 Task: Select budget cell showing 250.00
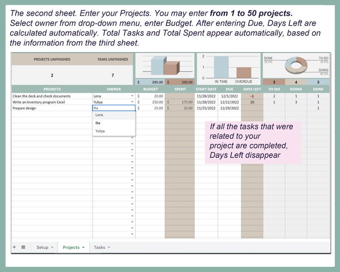click(x=150, y=102)
